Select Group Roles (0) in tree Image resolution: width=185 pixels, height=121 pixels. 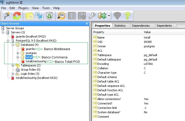pyautogui.click(x=30, y=70)
